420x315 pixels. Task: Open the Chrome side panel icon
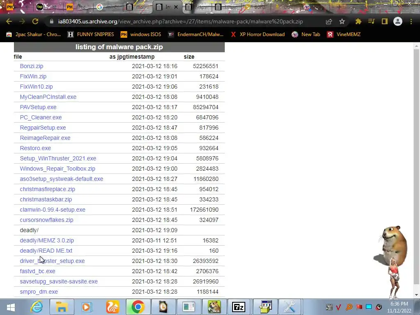click(385, 21)
